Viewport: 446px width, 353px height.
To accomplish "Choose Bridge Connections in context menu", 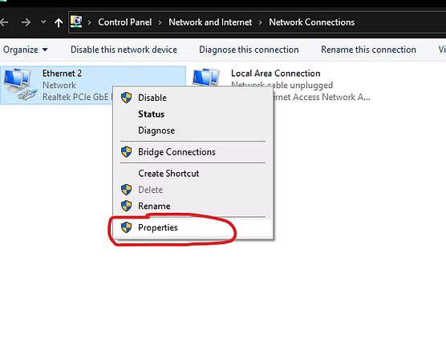I will [x=193, y=152].
